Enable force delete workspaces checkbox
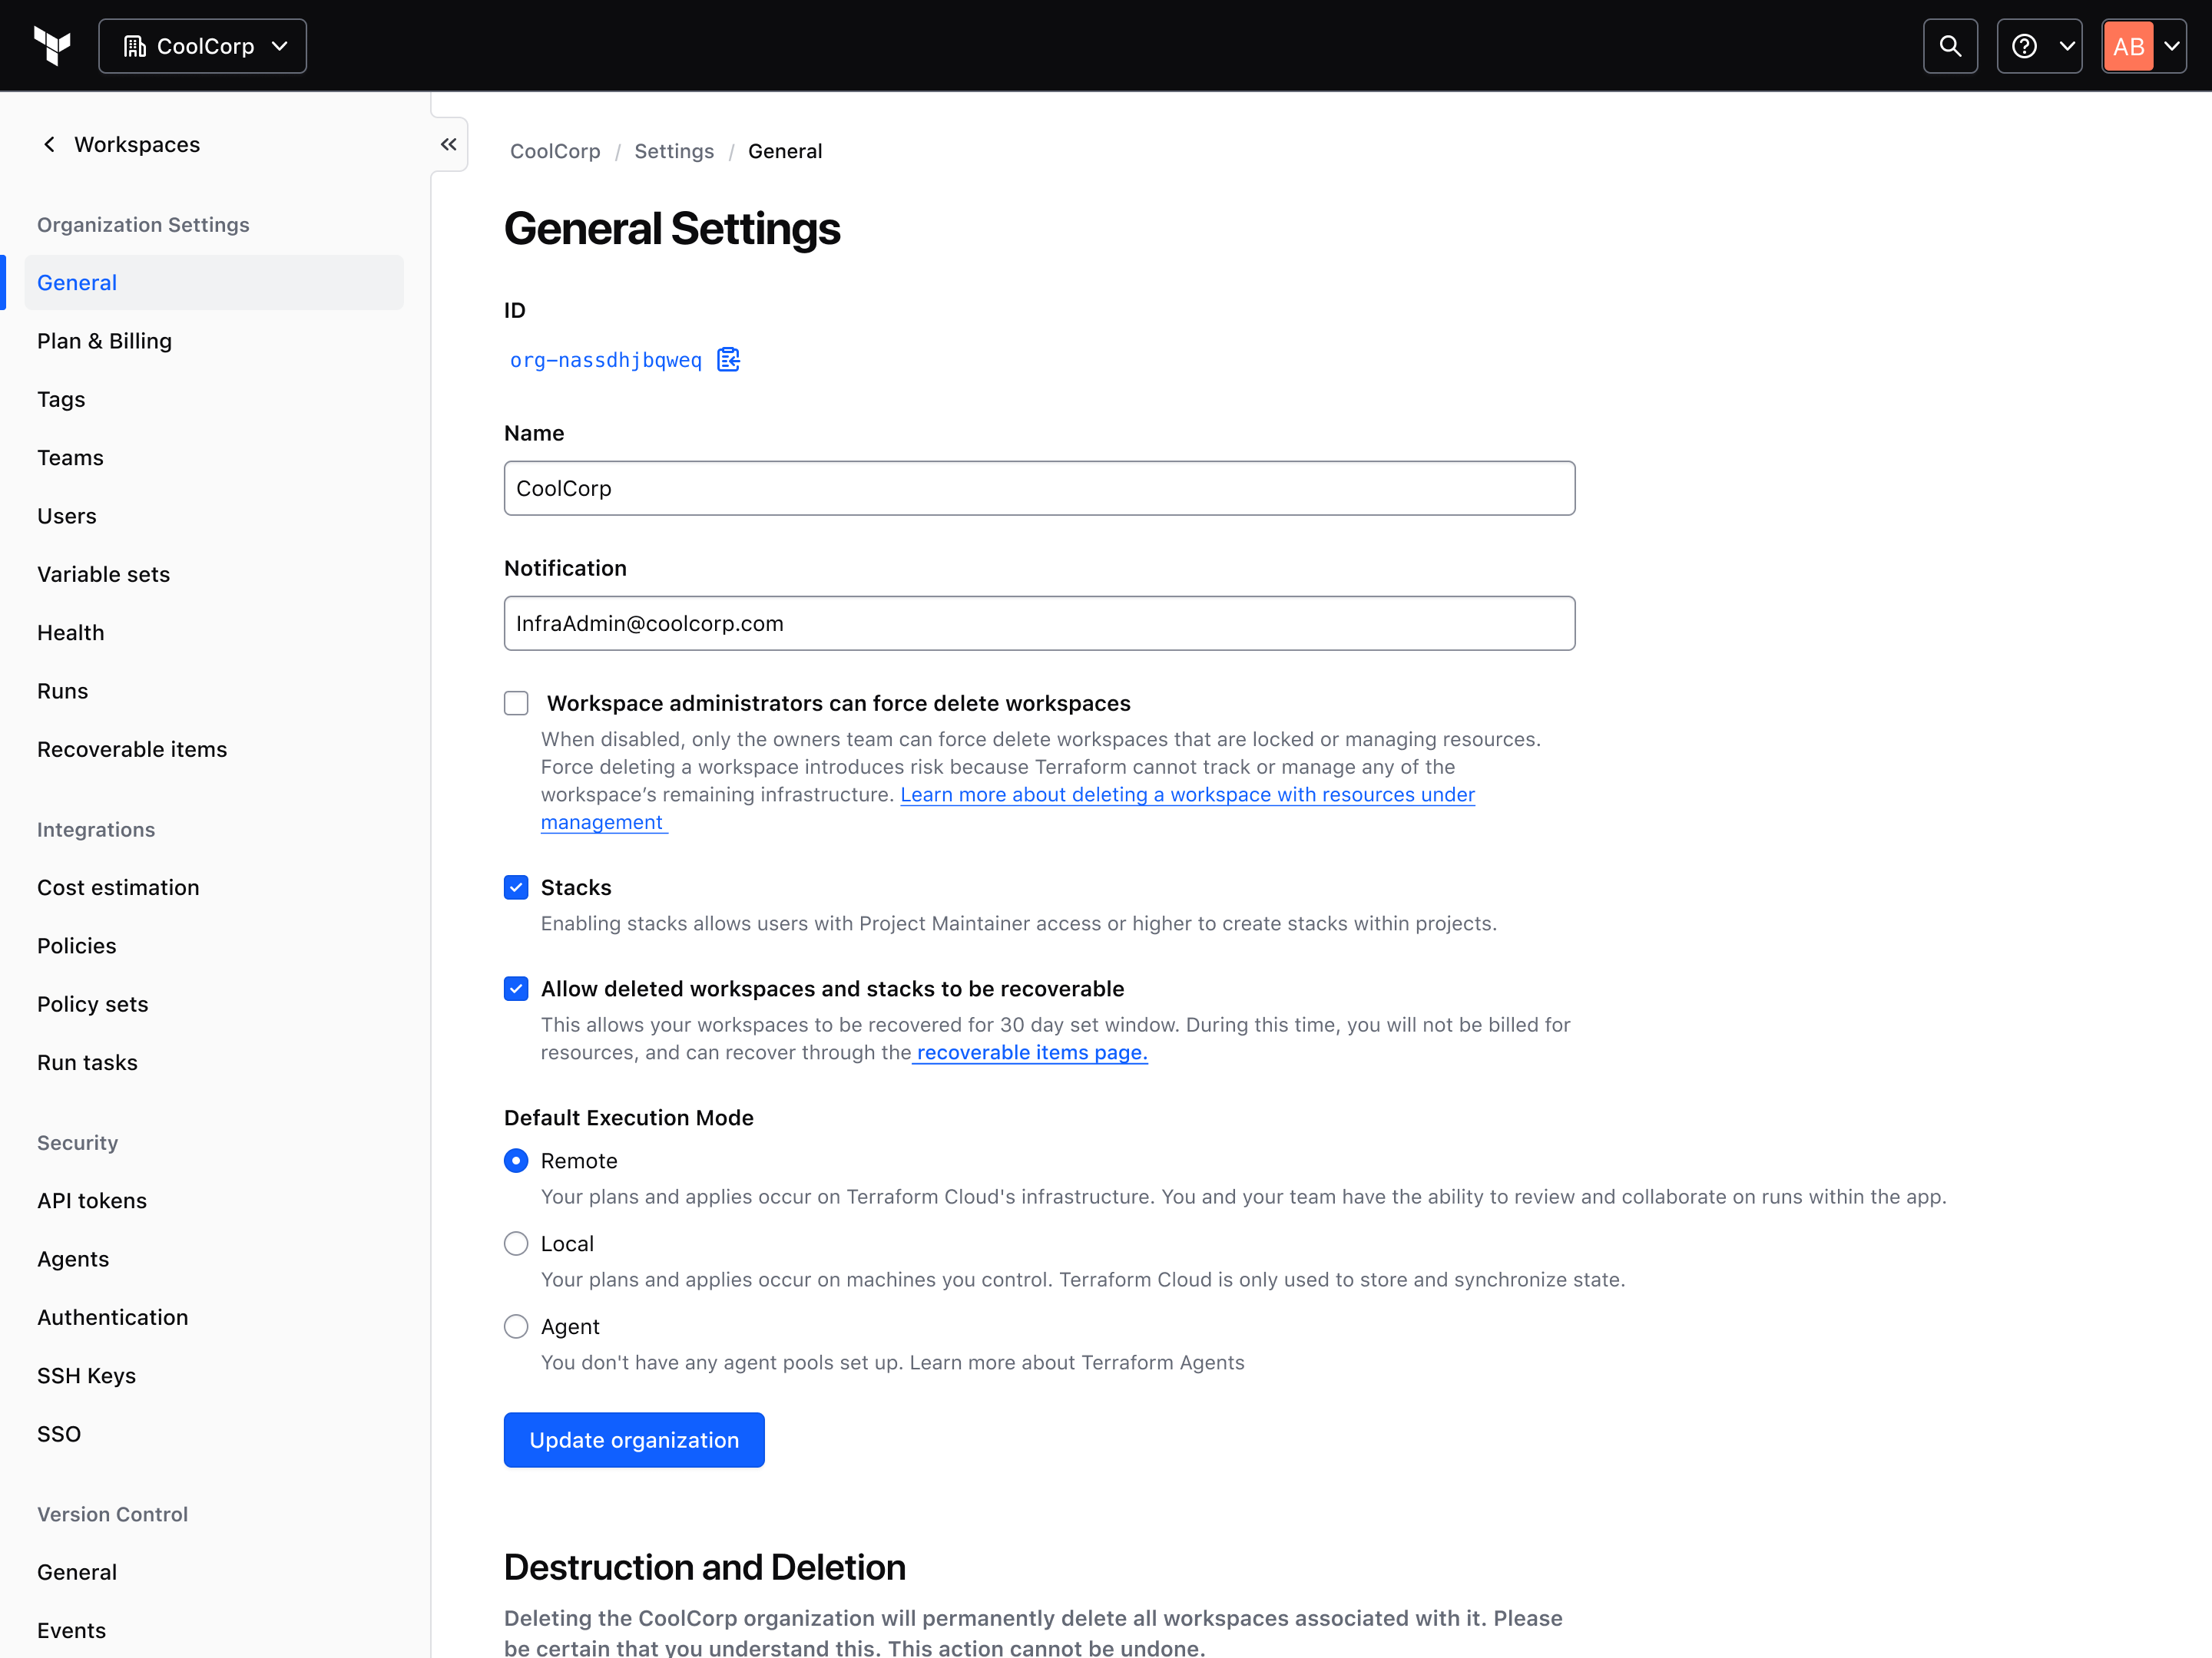Viewport: 2212px width, 1658px height. 516,704
